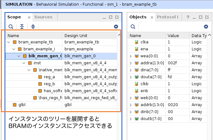This screenshot has height=140, width=213.
Task: Expand the addra[13:0] signal array
Action: (x=131, y=63)
